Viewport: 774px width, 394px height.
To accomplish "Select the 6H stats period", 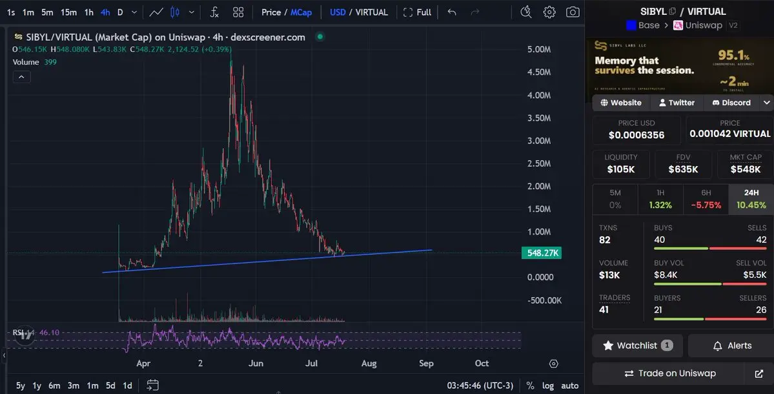I will click(706, 199).
